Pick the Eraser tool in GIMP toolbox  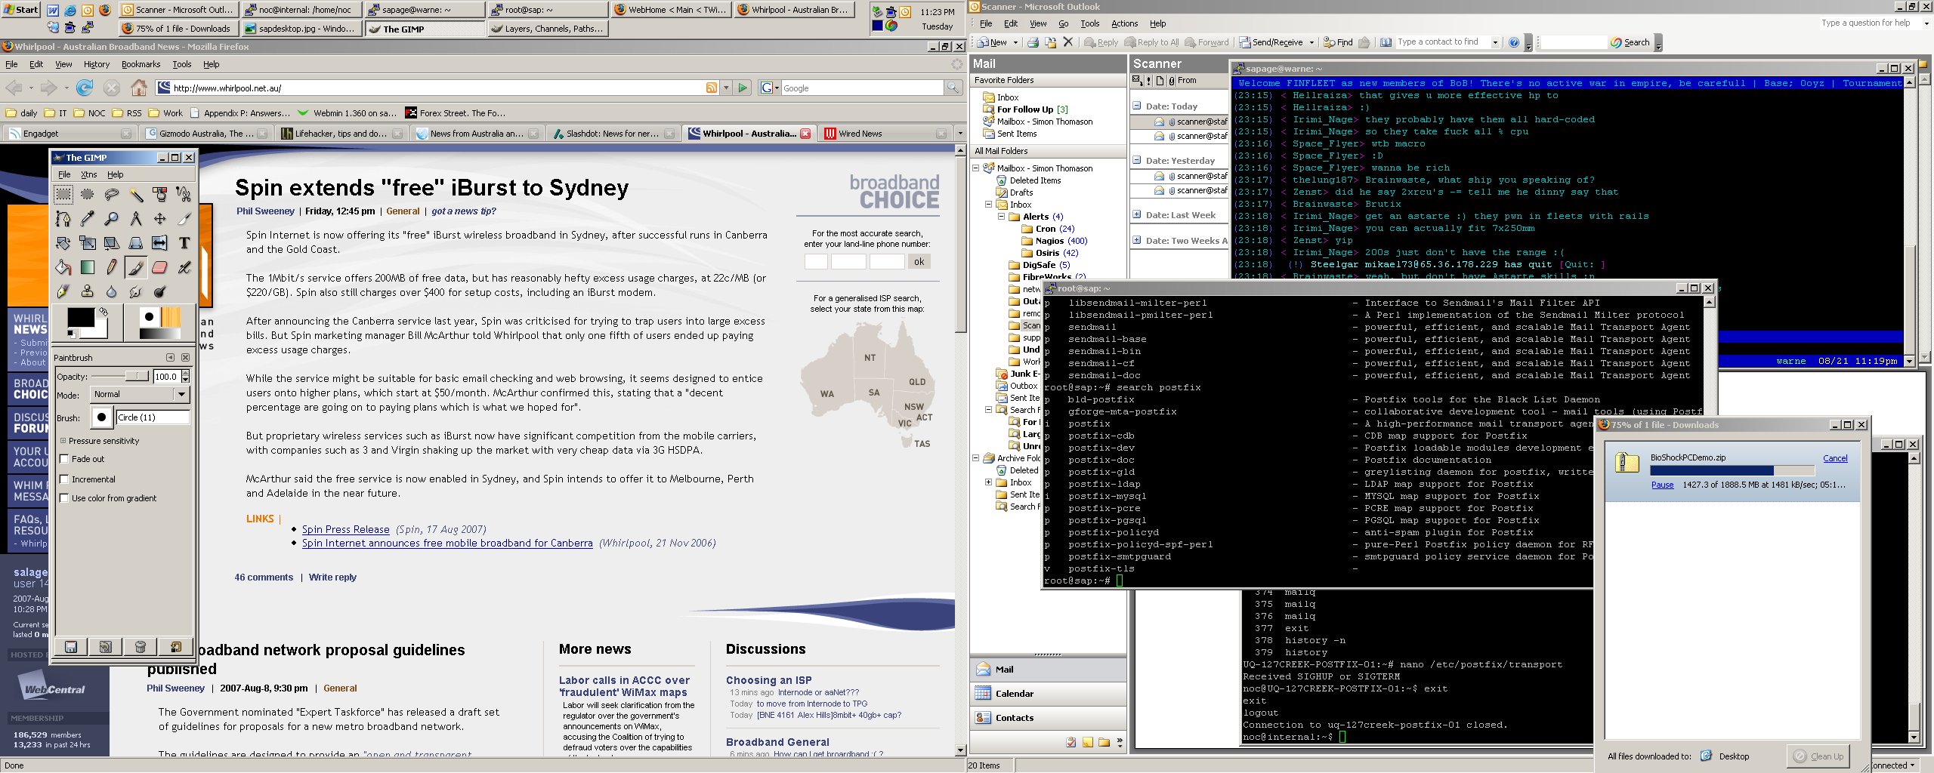click(x=159, y=267)
